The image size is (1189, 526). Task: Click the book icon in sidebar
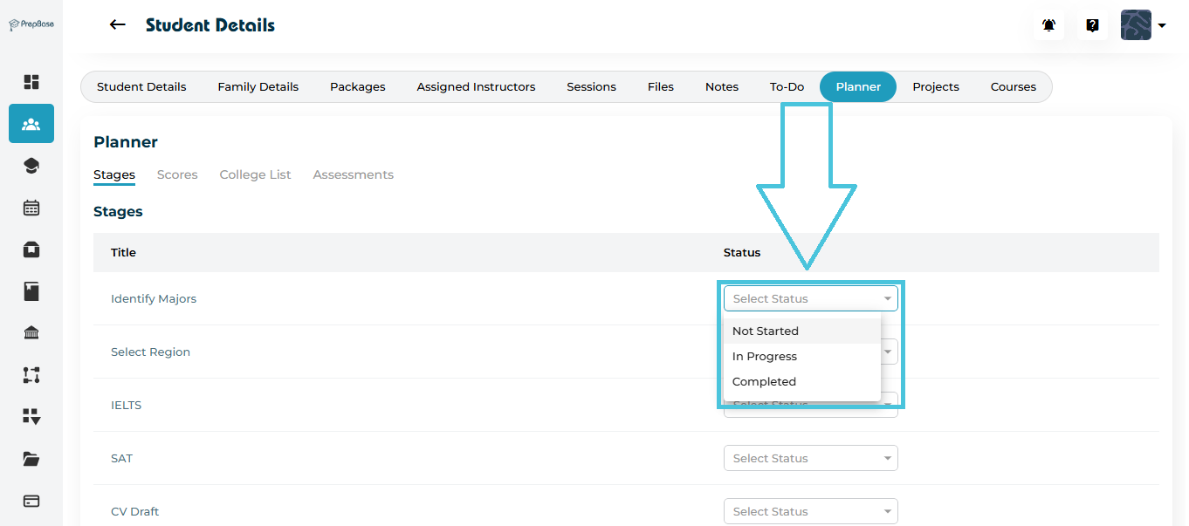(31, 291)
